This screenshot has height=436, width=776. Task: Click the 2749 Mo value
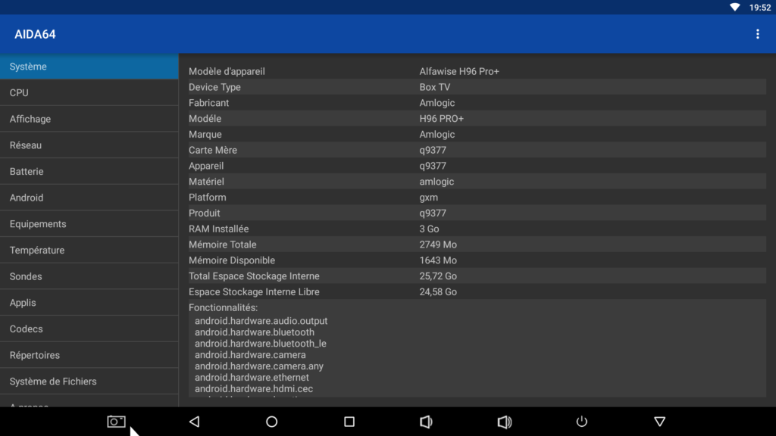point(438,244)
